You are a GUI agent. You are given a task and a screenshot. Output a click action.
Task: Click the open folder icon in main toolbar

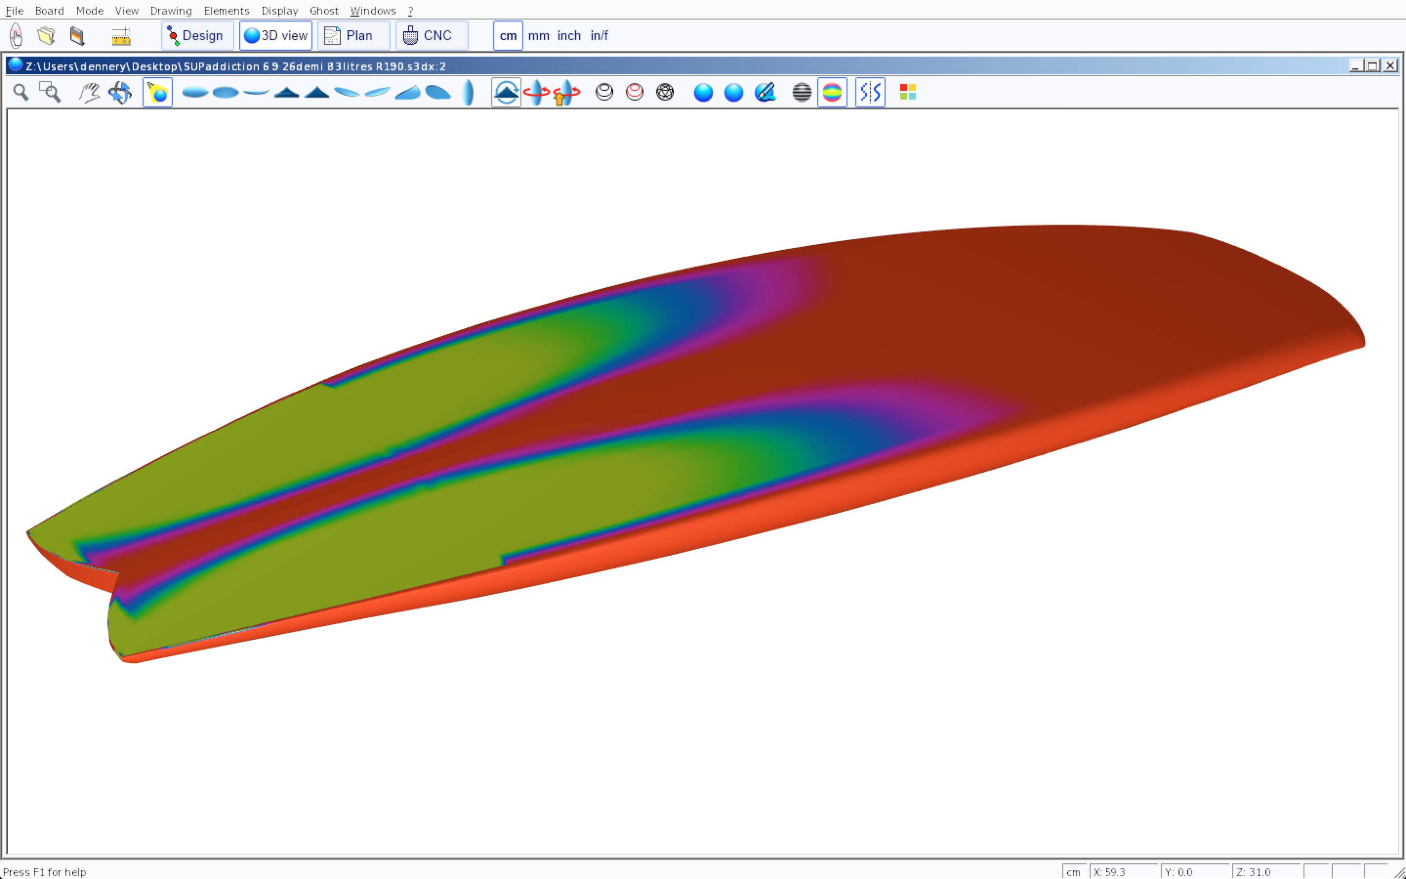tap(46, 36)
